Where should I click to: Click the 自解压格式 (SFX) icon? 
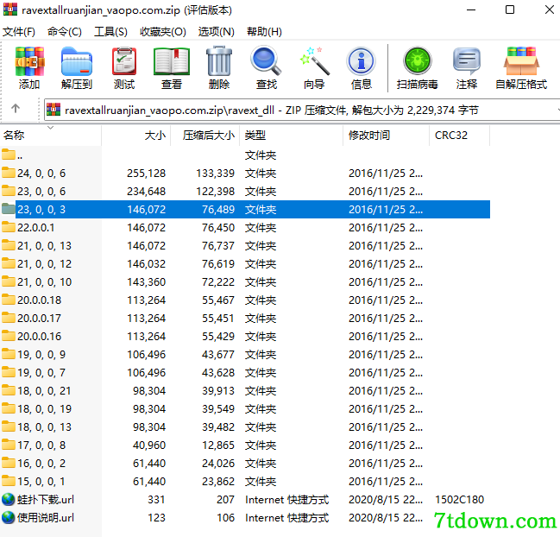[x=521, y=61]
